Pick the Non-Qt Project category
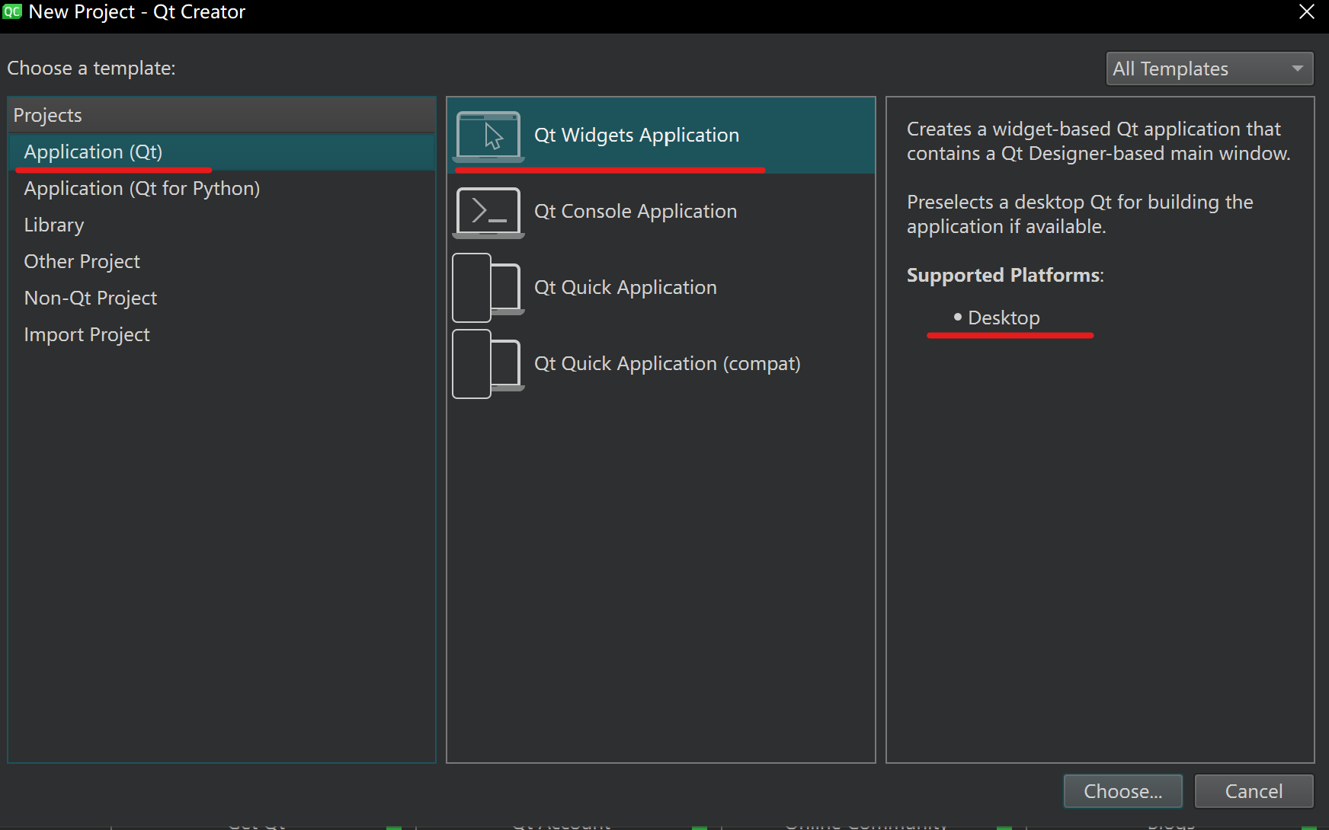The height and width of the screenshot is (830, 1329). coord(91,298)
